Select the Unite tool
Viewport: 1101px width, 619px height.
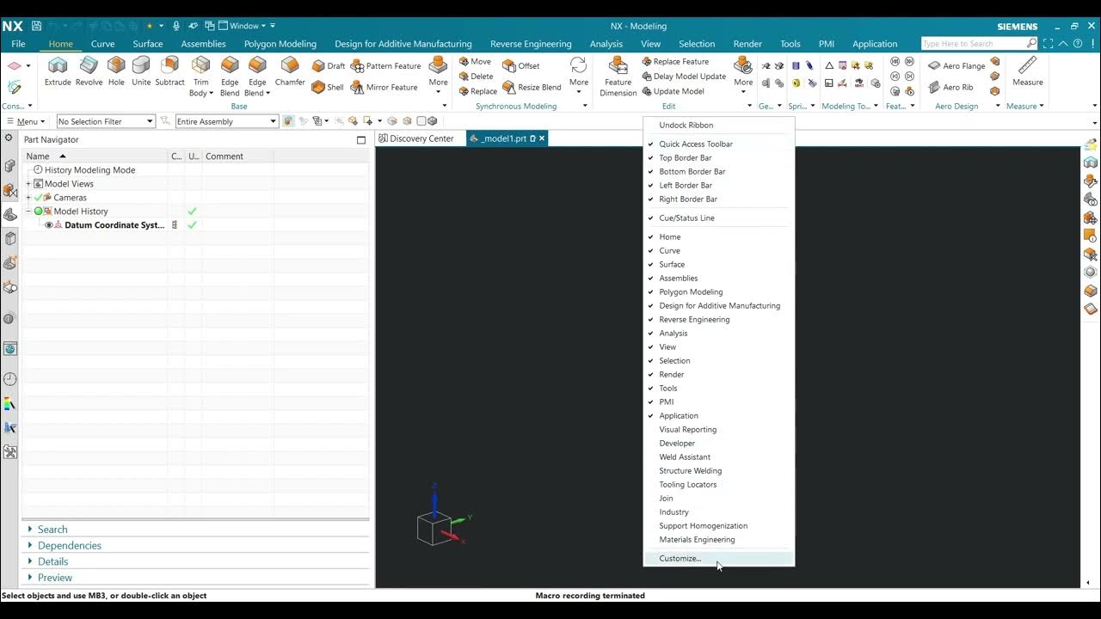141,71
